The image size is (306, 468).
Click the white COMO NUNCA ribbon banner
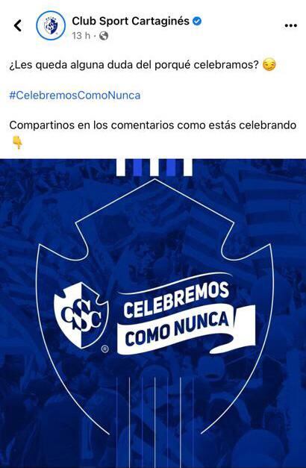click(186, 330)
